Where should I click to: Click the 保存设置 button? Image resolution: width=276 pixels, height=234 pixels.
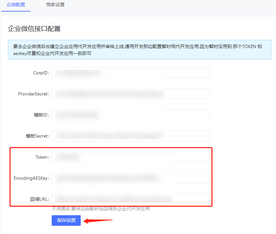(x=66, y=220)
